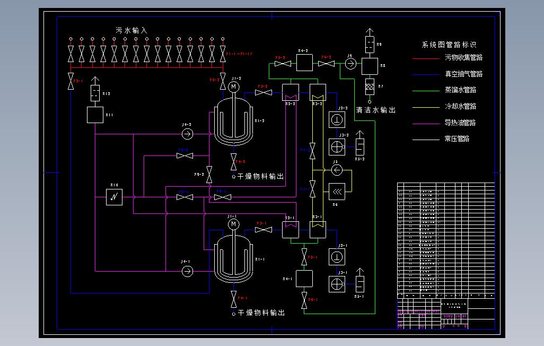Select the crossed-circle box J3-2

pos(337,147)
